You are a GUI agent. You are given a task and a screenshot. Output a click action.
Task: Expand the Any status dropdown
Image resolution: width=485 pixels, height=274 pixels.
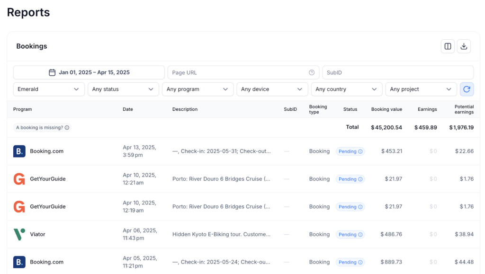coord(123,89)
